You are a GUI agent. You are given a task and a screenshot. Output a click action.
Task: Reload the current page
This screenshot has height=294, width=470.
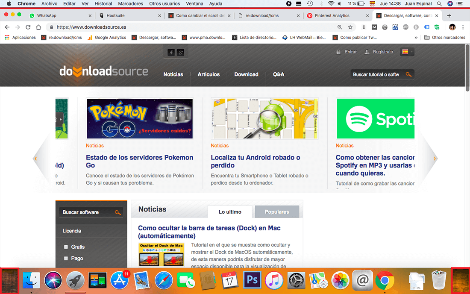point(28,27)
